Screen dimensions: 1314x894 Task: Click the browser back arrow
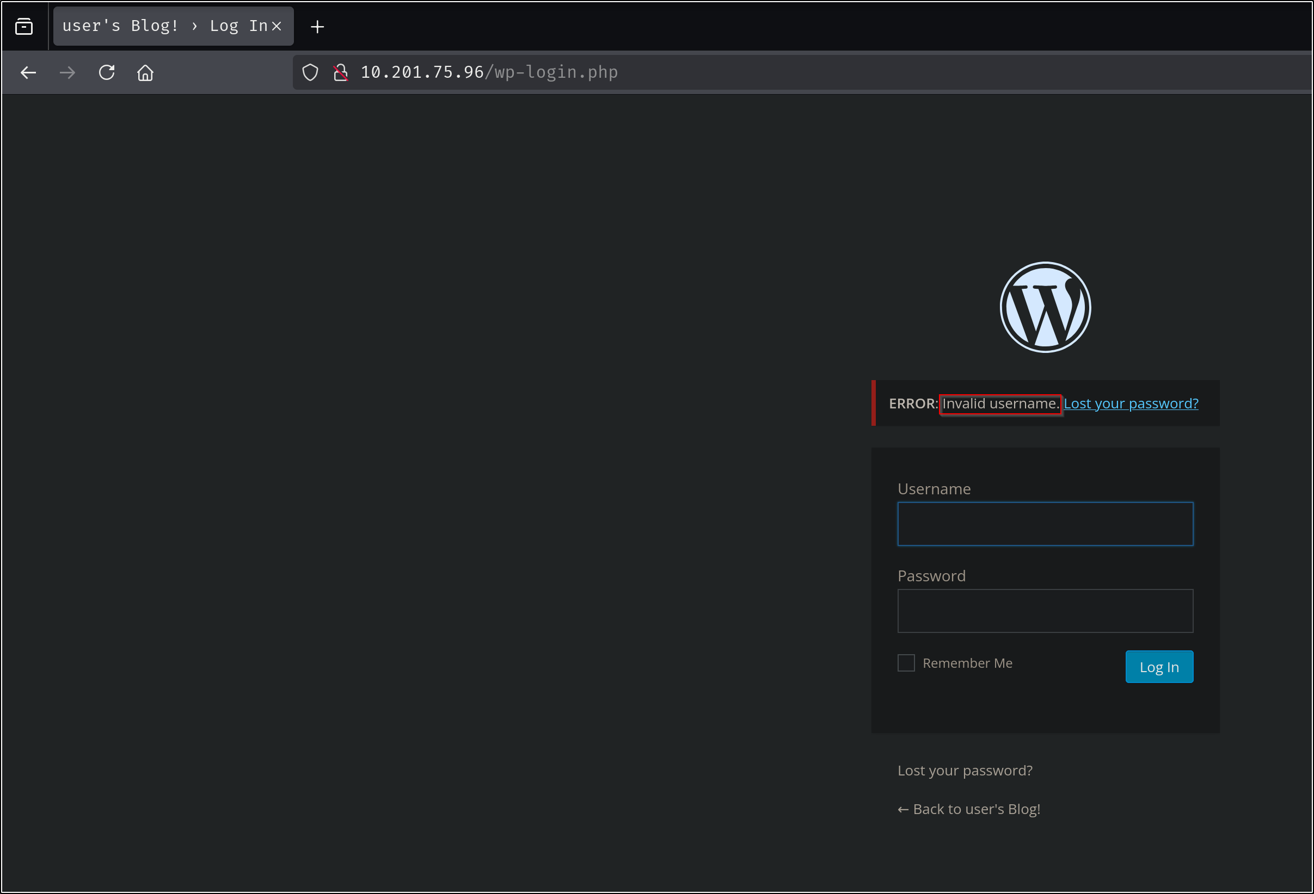click(x=28, y=72)
